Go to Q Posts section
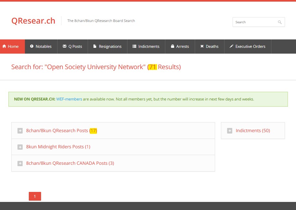The width and height of the screenshot is (296, 210). (x=72, y=47)
